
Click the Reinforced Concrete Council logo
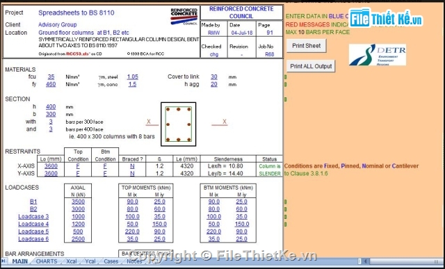(x=184, y=17)
